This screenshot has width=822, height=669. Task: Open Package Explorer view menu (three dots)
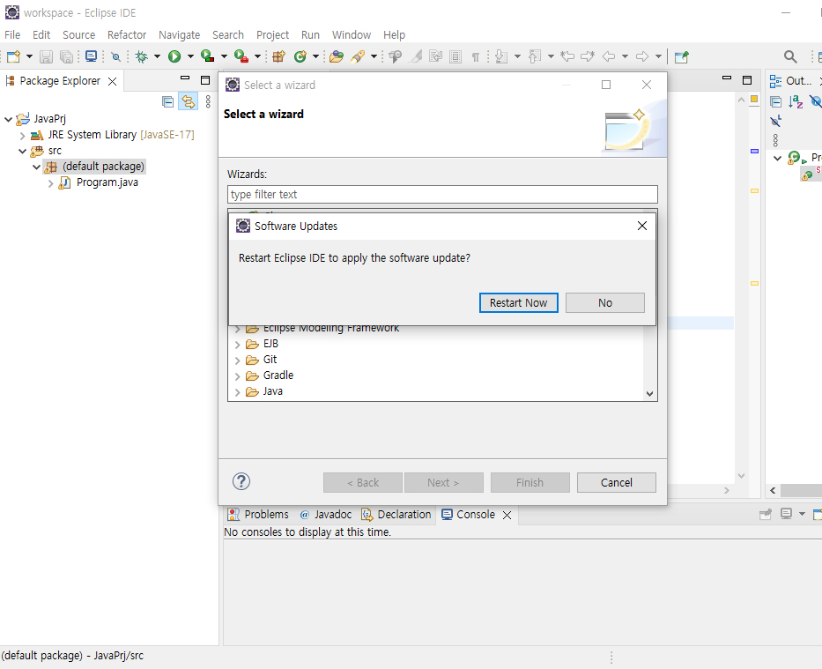pyautogui.click(x=208, y=101)
